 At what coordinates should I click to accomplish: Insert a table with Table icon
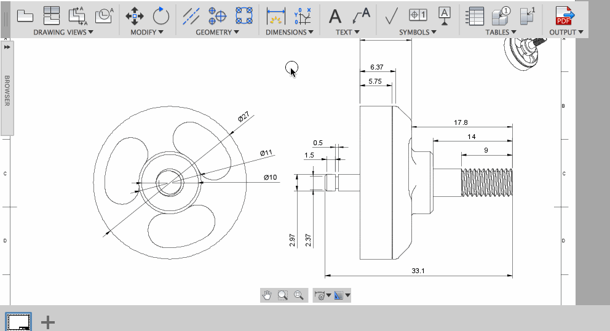pyautogui.click(x=475, y=15)
